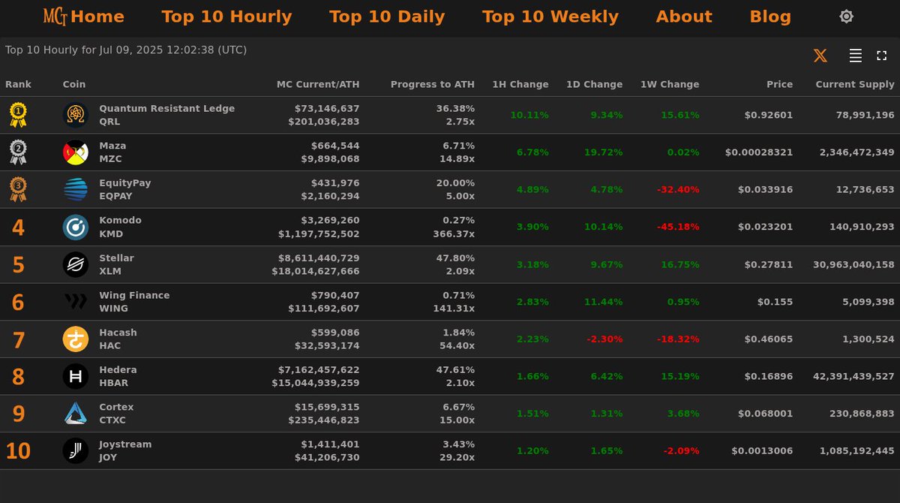
Task: Click the 20.00% EquityPay ATH progress
Action: (455, 183)
